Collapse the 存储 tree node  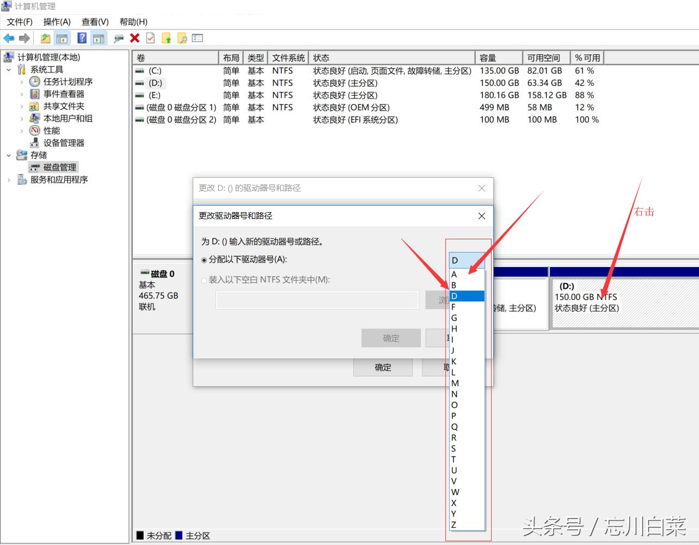pos(9,155)
